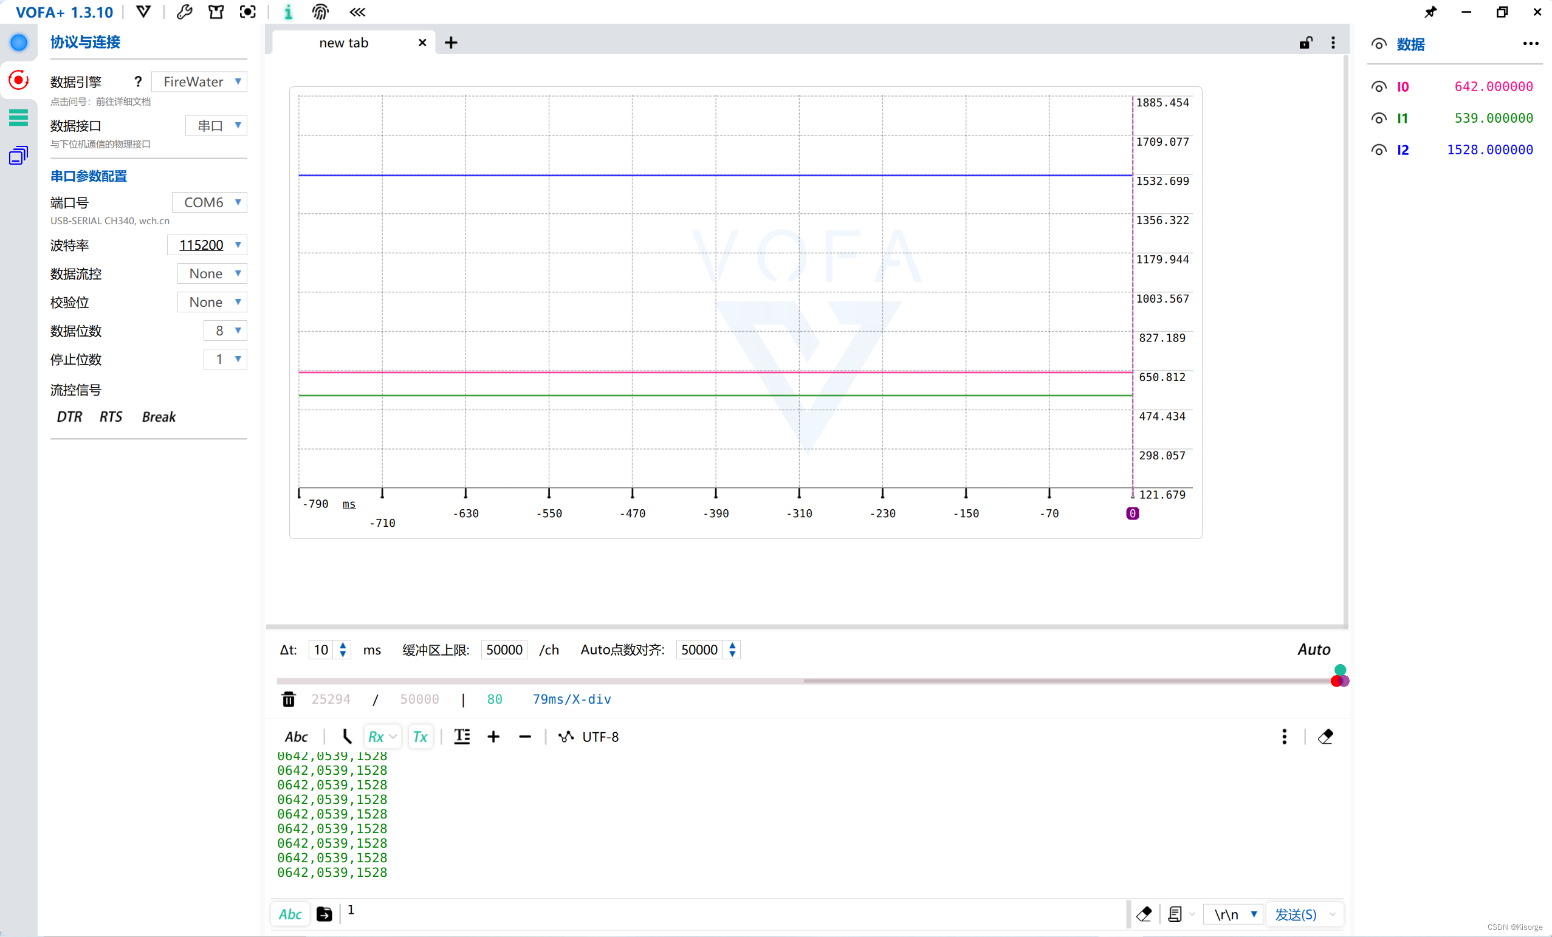The image size is (1552, 937).
Task: Hide channel I0 using its eye icon
Action: pyautogui.click(x=1379, y=87)
